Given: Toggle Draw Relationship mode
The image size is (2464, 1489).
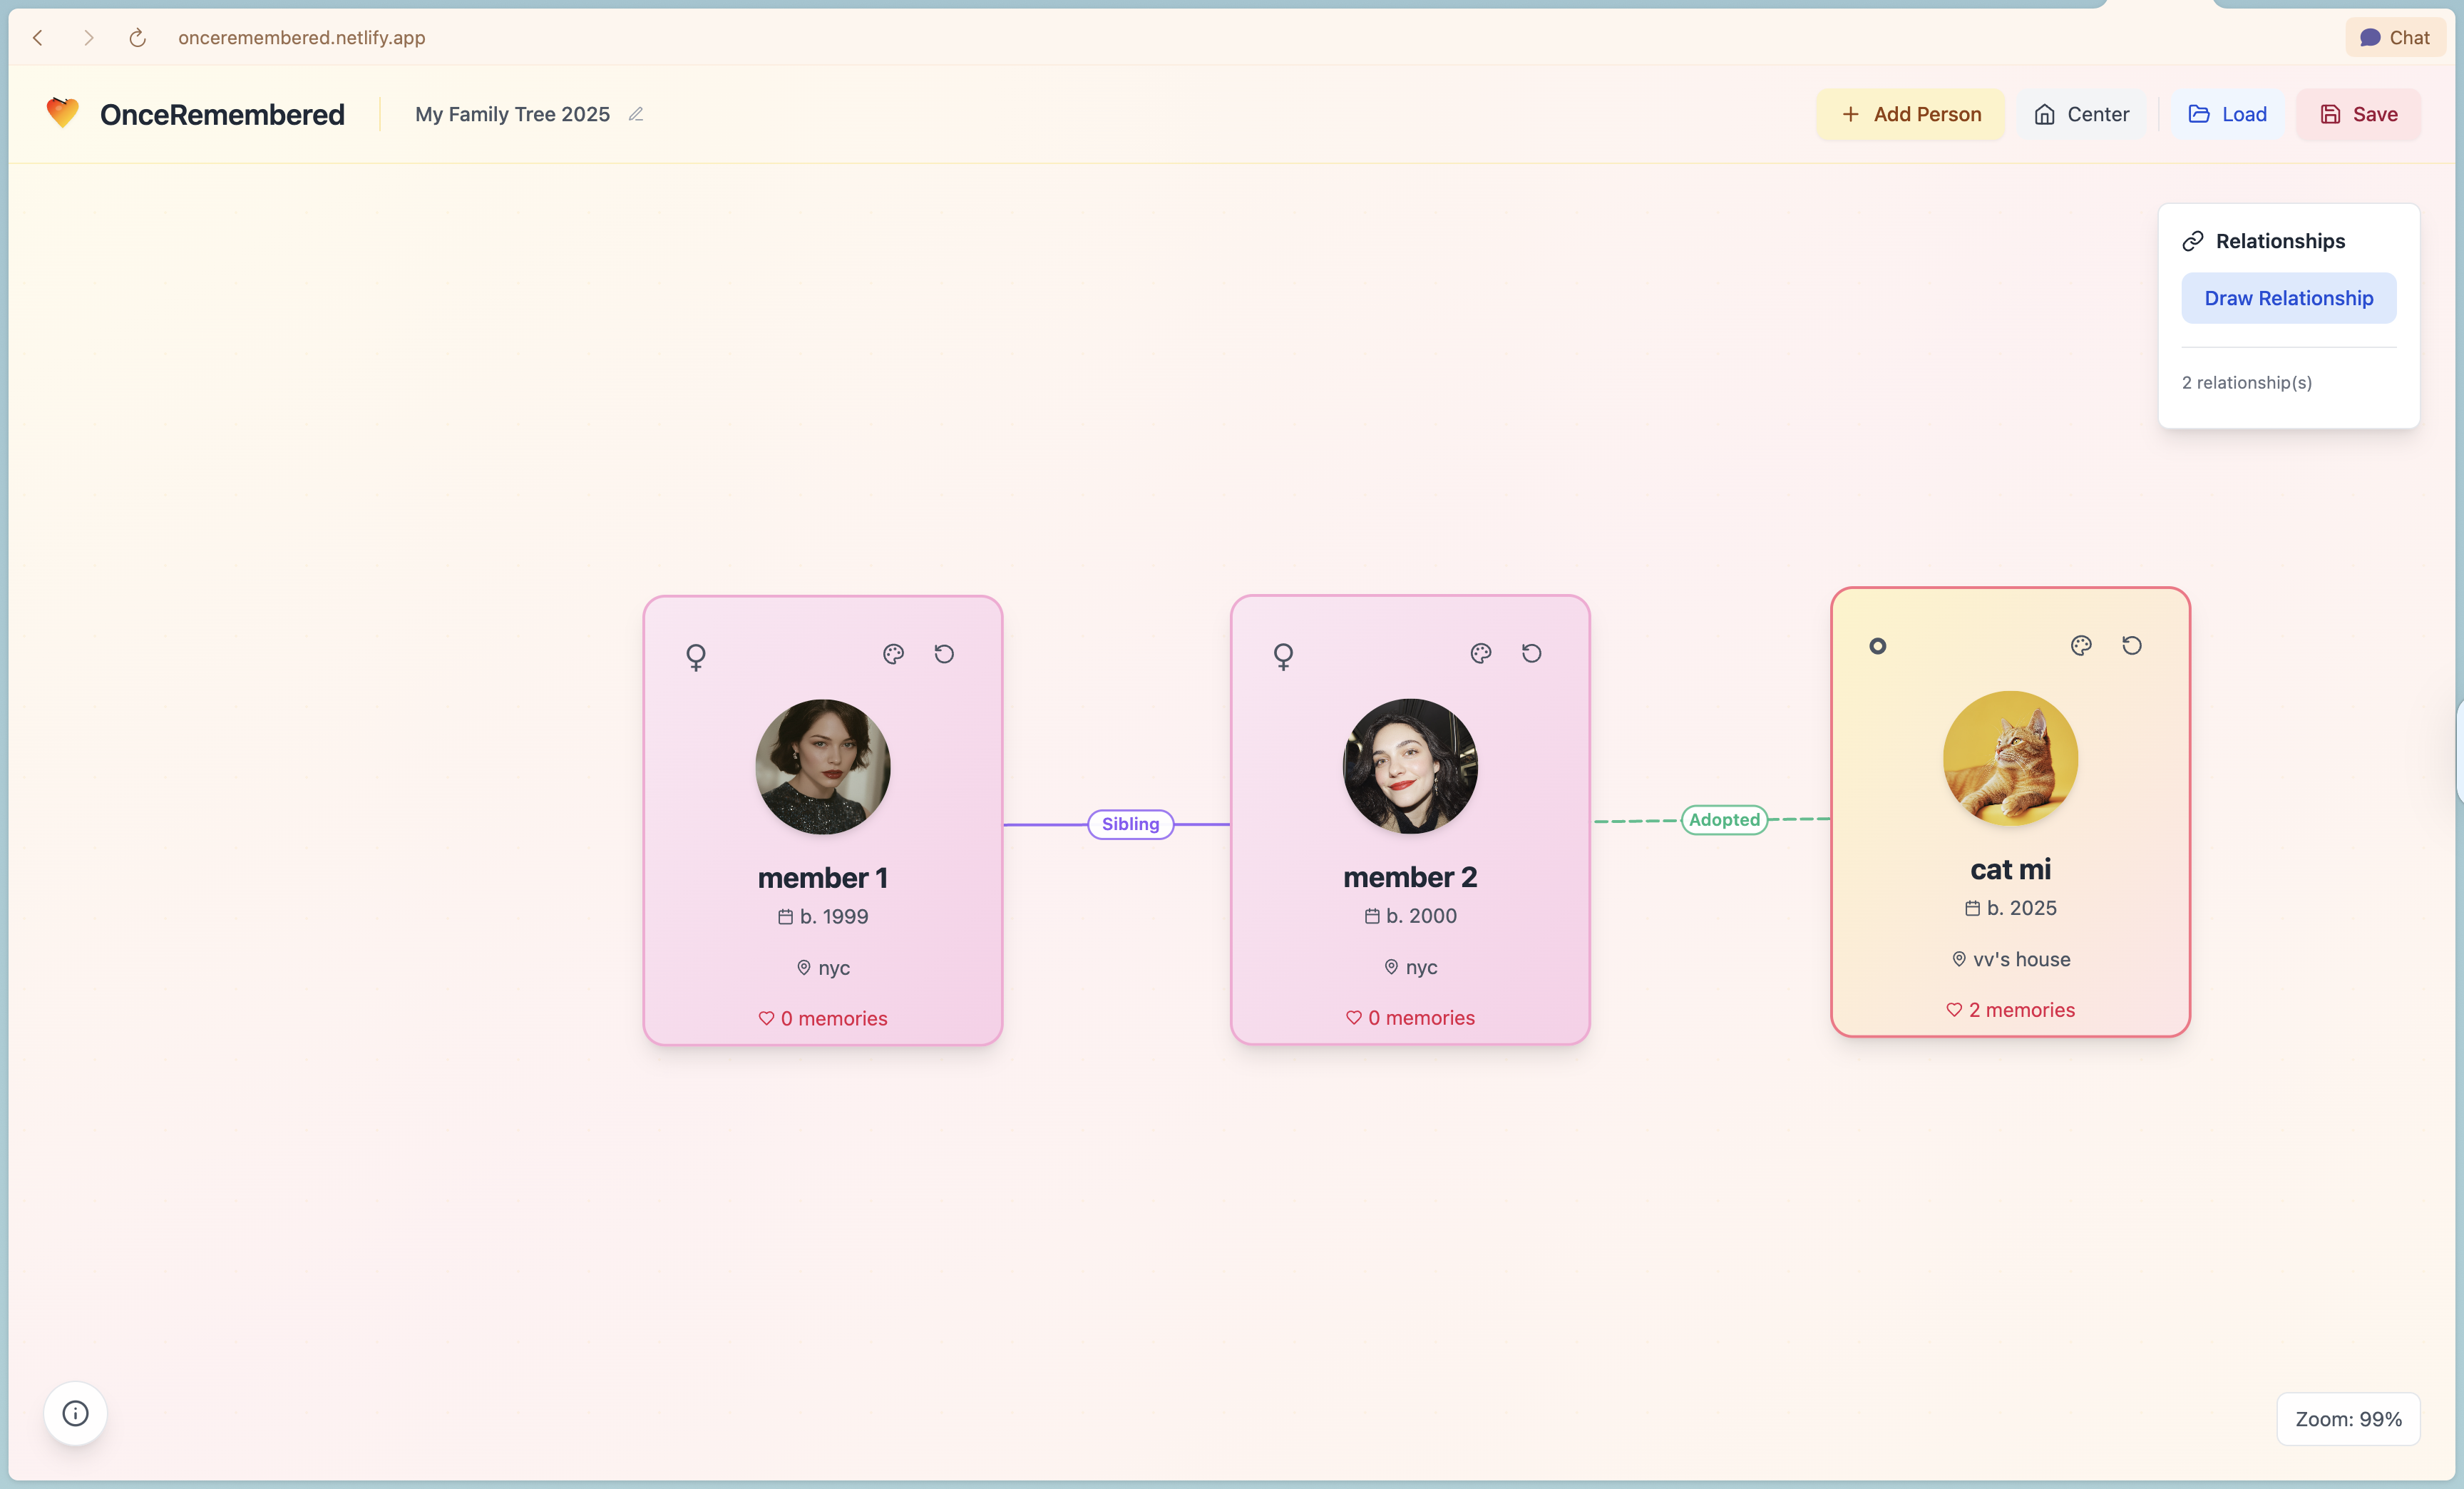Looking at the screenshot, I should click(x=2288, y=298).
